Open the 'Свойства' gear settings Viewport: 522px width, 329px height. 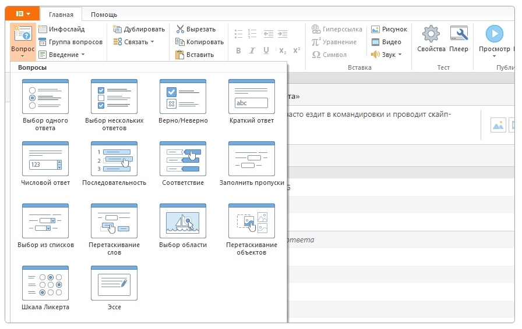tap(431, 39)
